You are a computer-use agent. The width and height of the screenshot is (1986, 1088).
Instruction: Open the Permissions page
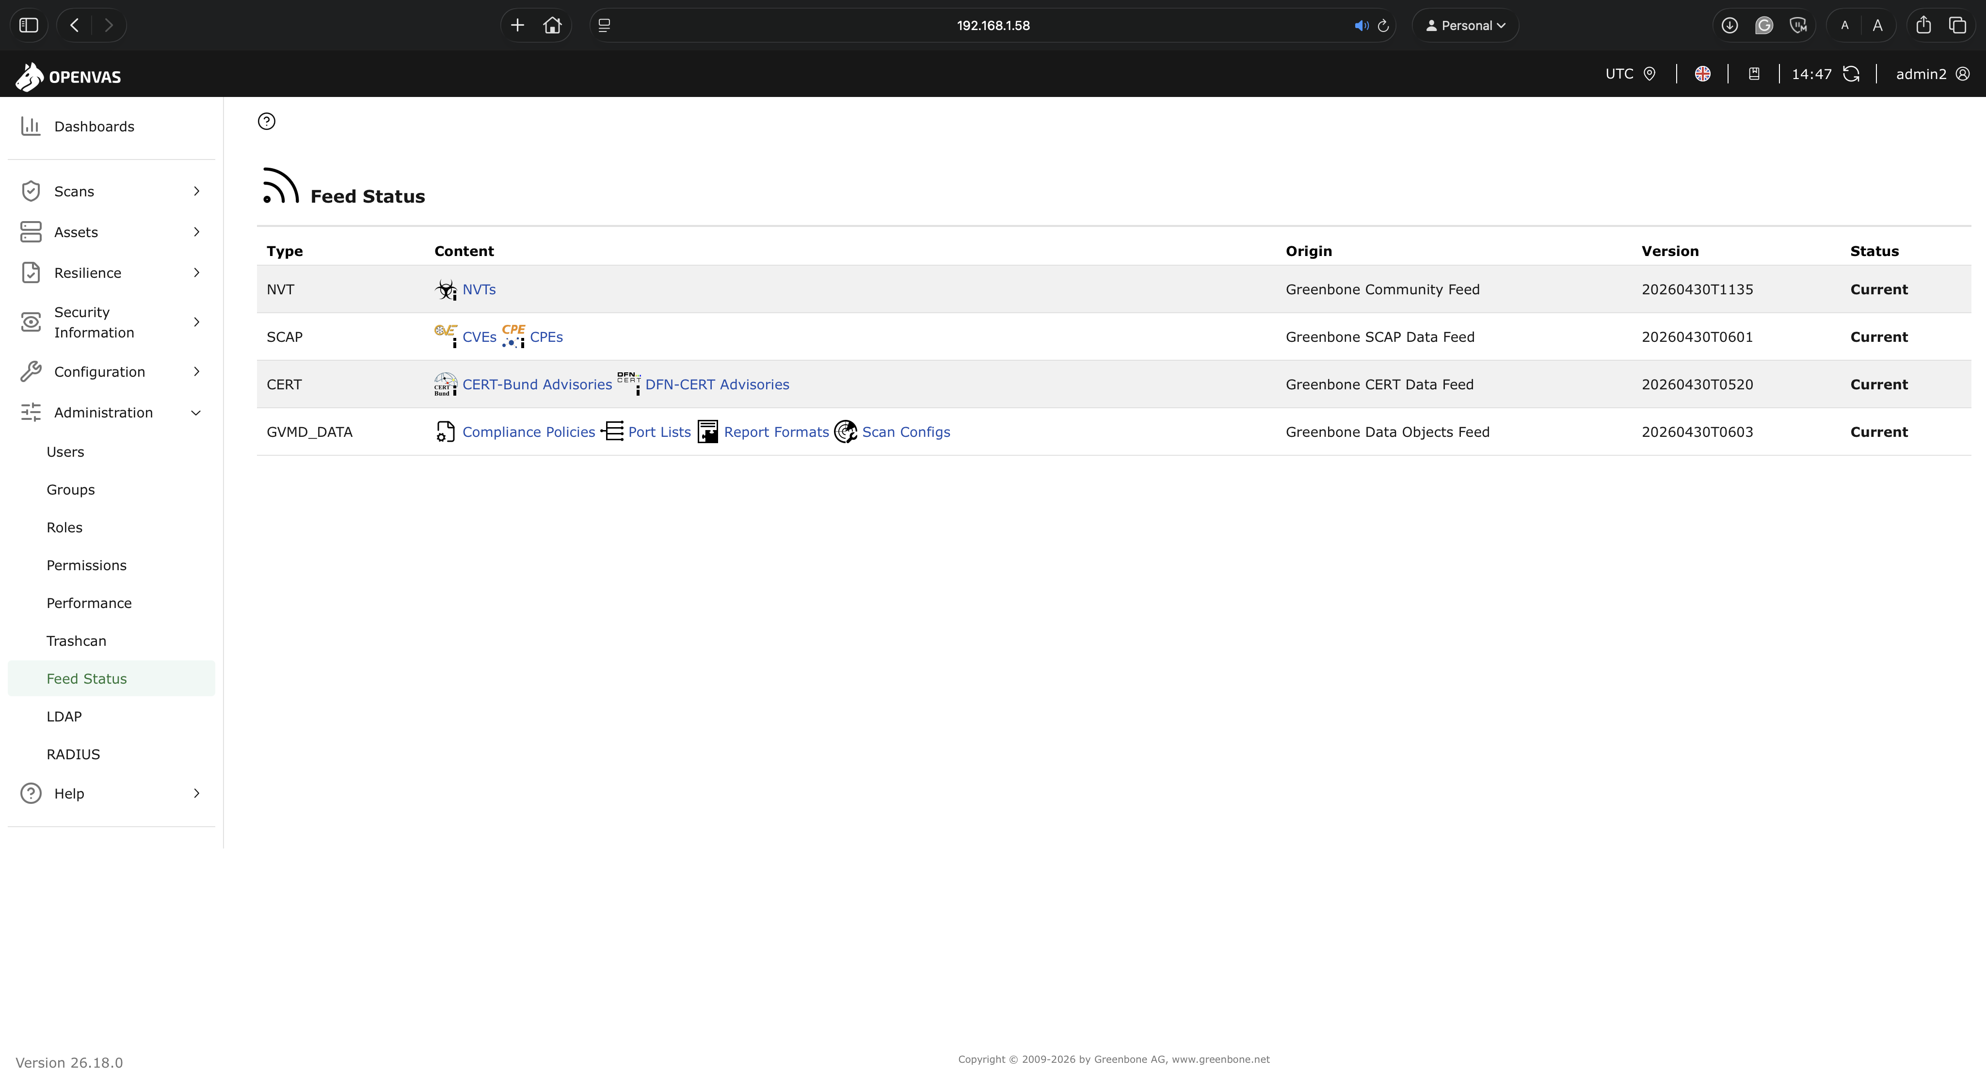click(x=86, y=565)
